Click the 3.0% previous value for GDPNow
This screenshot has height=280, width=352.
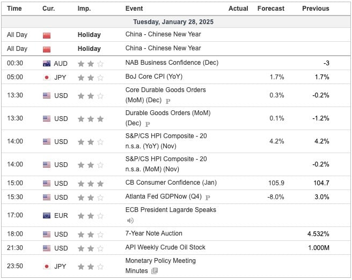(322, 197)
